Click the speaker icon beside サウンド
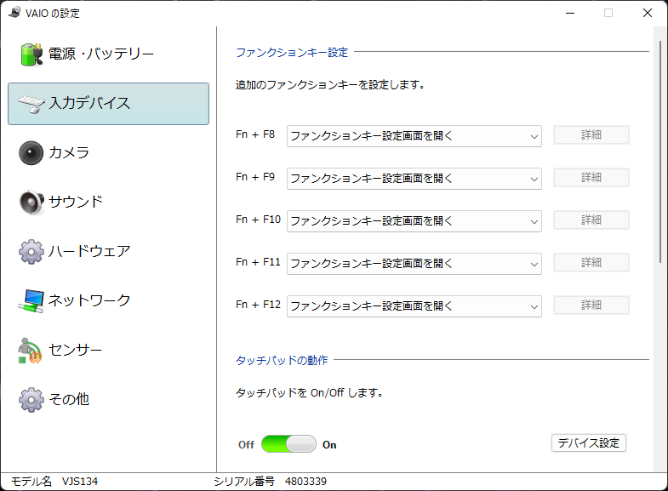The width and height of the screenshot is (668, 491). 31,203
